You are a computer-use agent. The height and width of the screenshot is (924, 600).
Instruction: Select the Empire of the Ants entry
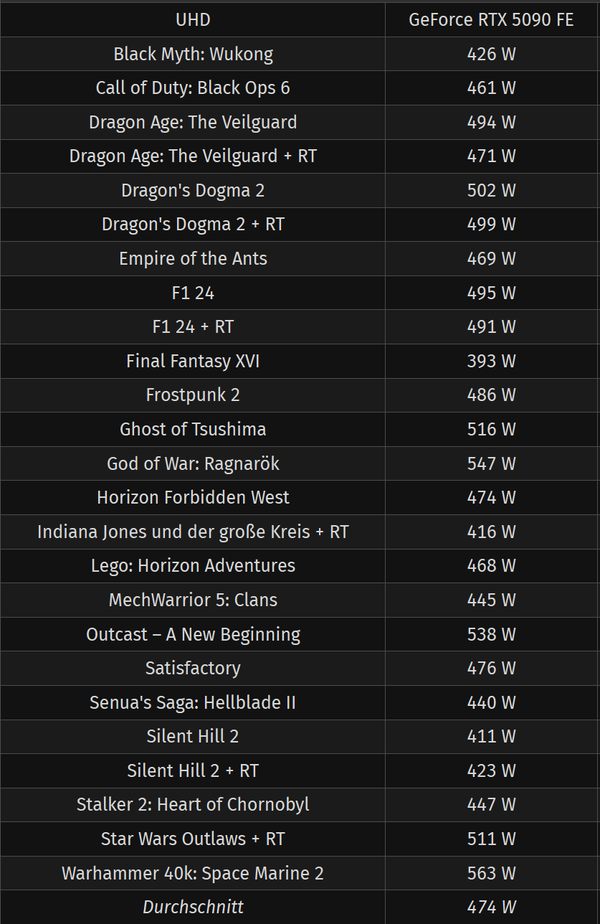click(x=193, y=258)
